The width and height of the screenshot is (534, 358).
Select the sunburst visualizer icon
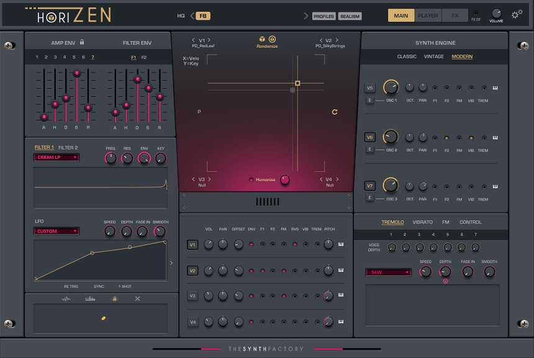click(115, 299)
